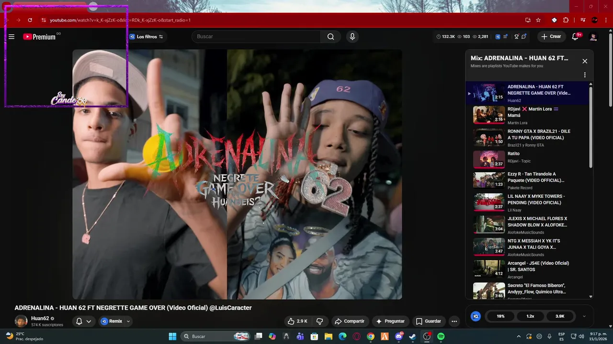Click the Crear button

click(x=551, y=37)
